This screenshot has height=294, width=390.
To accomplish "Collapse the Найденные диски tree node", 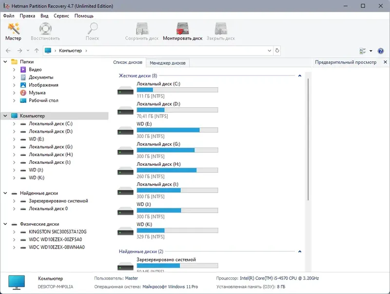I will (5, 193).
